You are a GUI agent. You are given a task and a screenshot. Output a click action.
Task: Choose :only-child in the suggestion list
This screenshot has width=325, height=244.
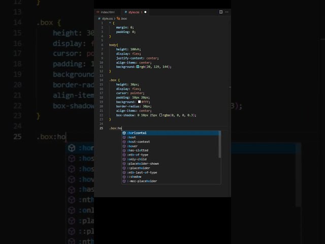[170, 159]
